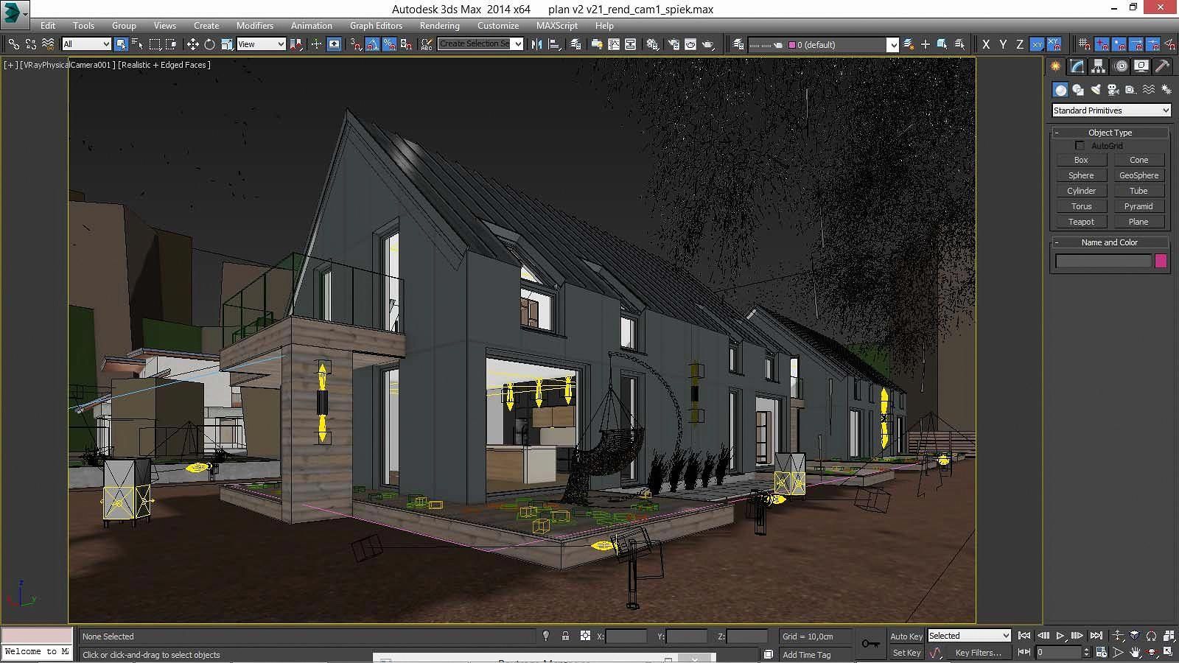The image size is (1179, 663).
Task: Toggle Set Key mode
Action: [906, 653]
